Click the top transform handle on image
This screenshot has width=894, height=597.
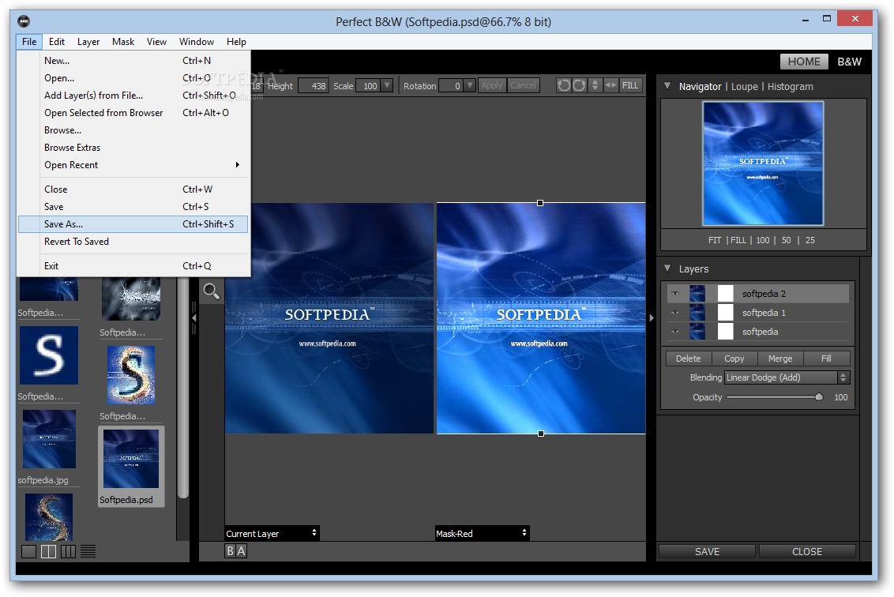(540, 203)
